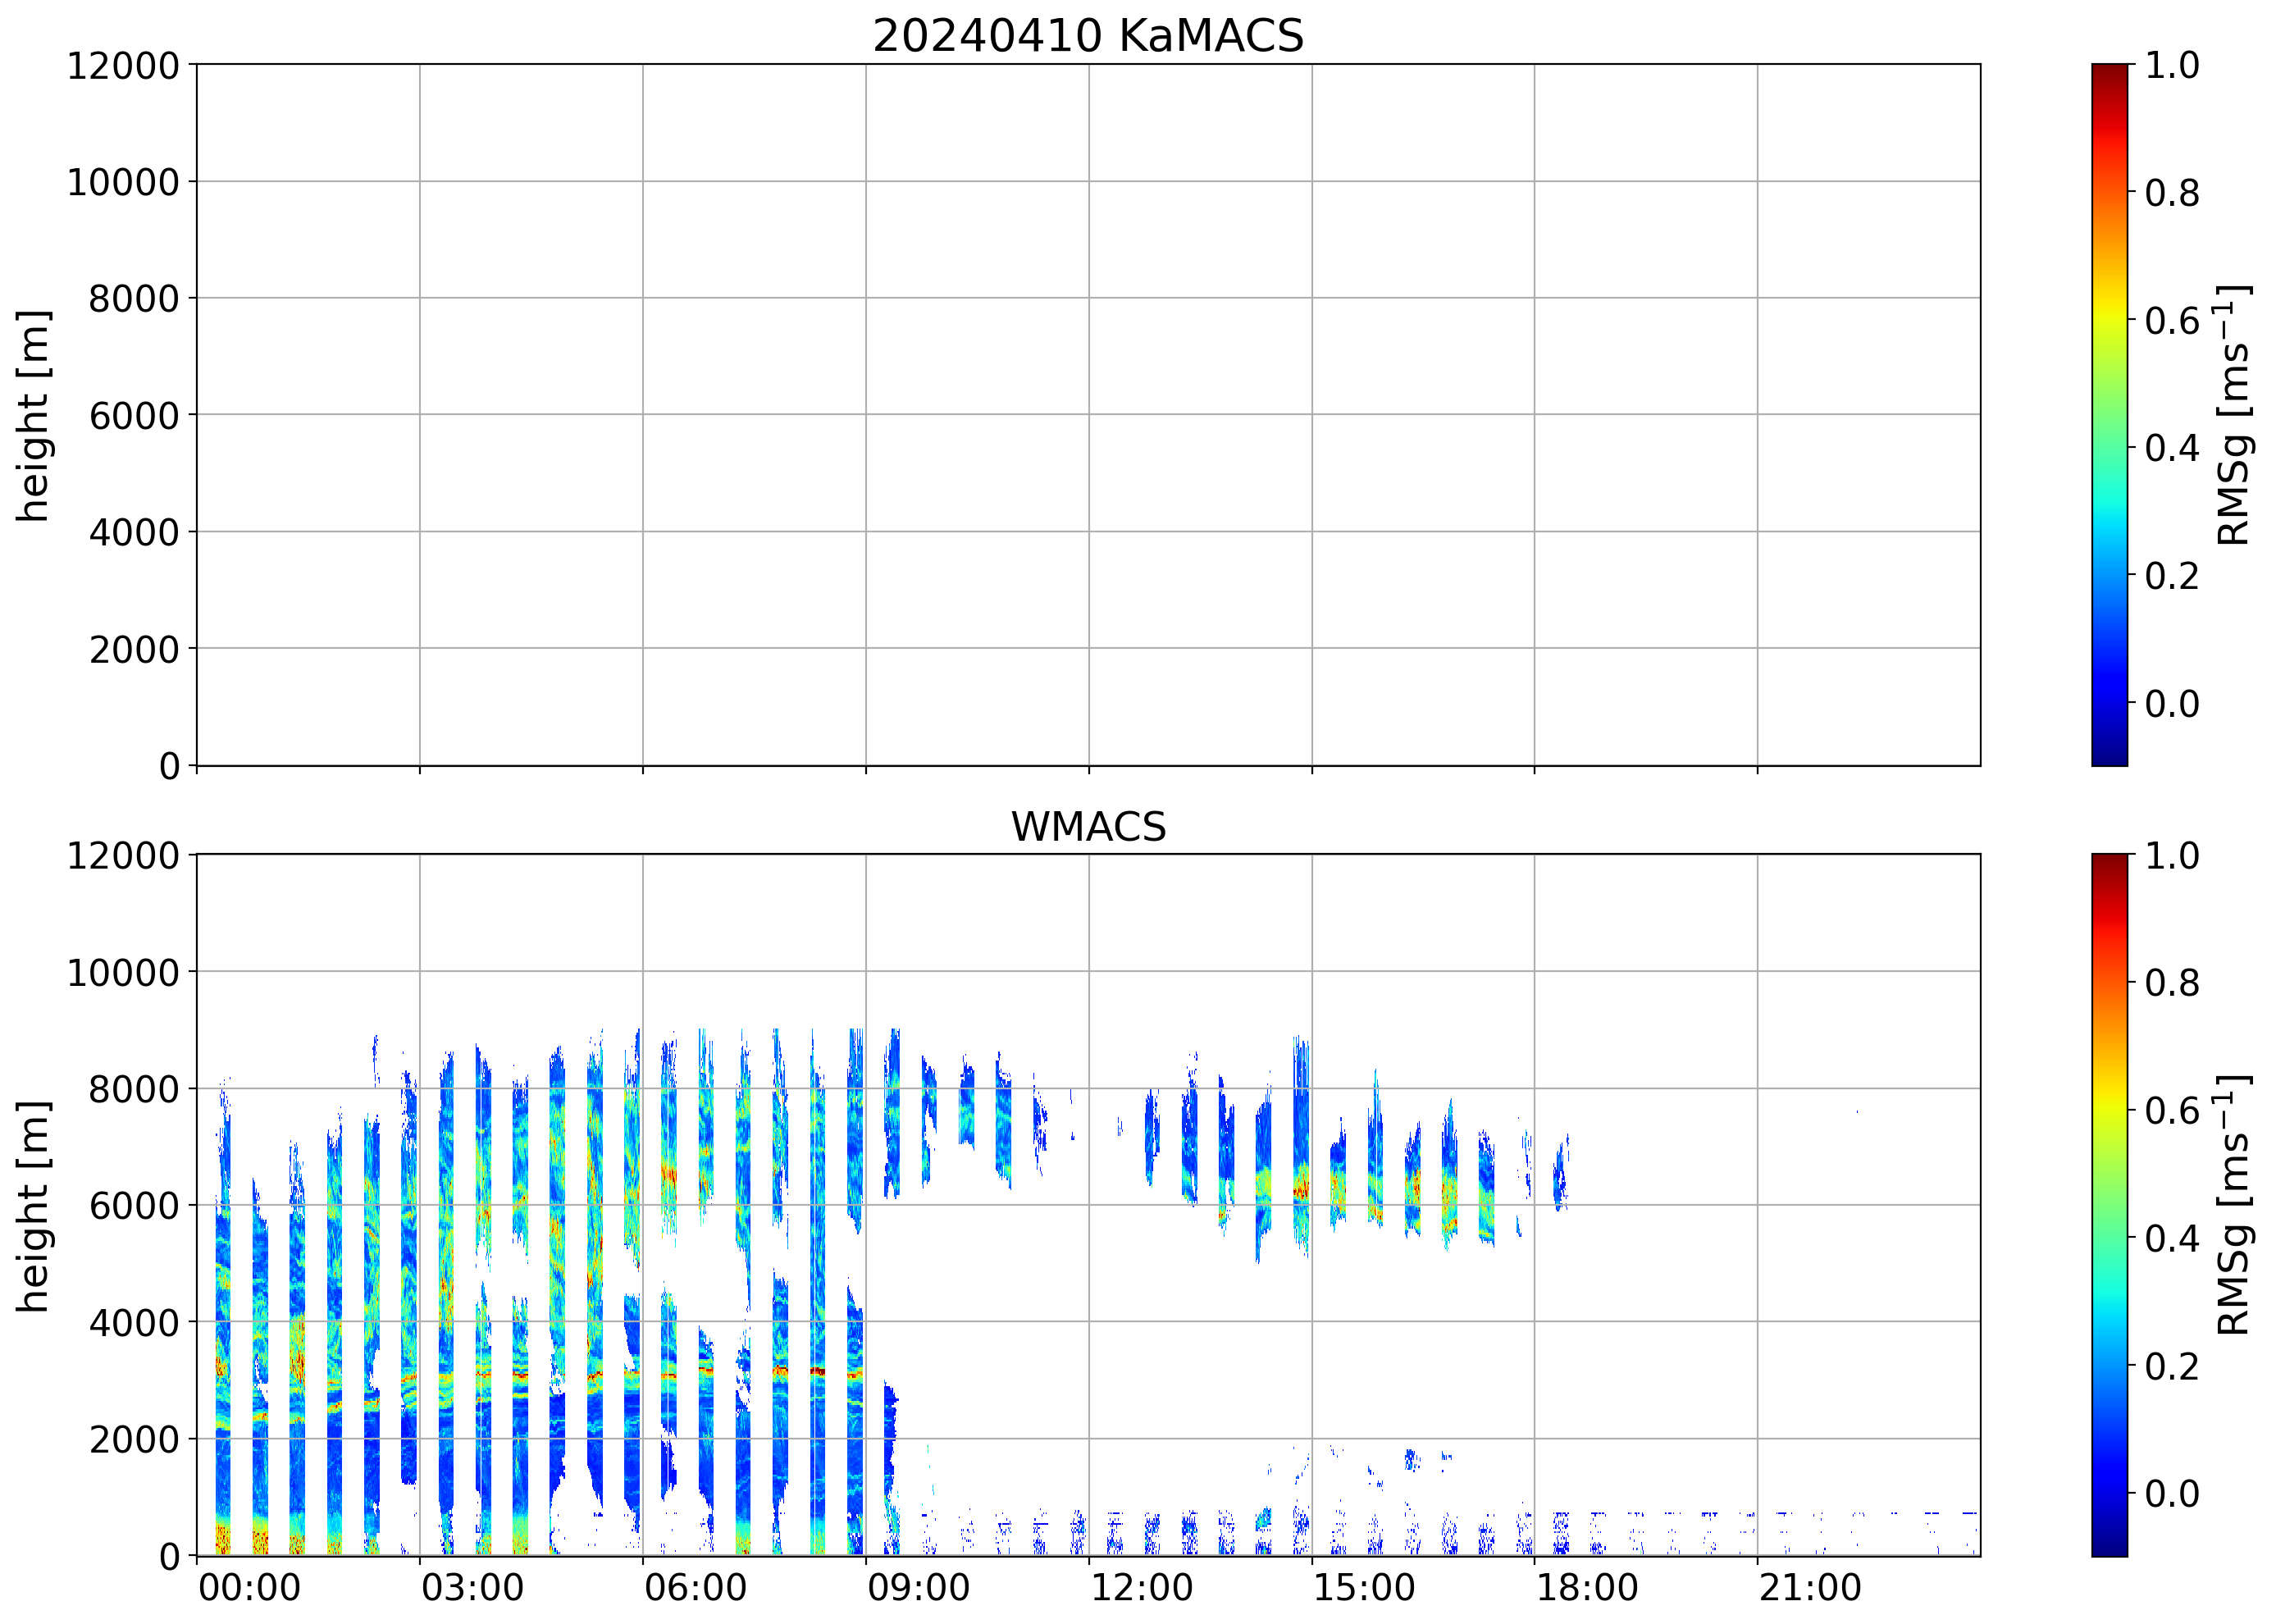
Task: Click the '21:00' x-axis tick label
Action: pyautogui.click(x=1810, y=1588)
